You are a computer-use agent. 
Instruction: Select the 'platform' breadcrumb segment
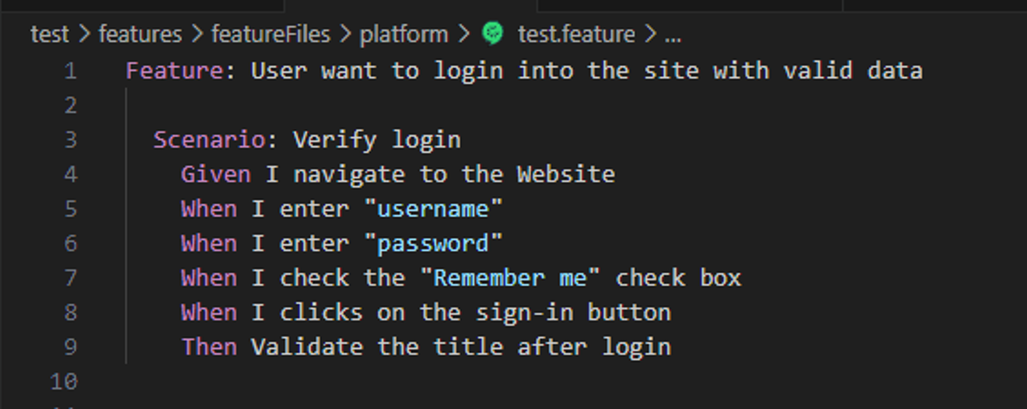(403, 34)
